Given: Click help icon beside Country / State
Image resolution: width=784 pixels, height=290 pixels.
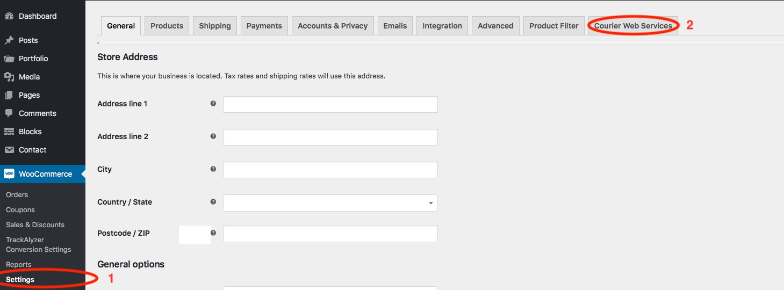Looking at the screenshot, I should click(213, 202).
